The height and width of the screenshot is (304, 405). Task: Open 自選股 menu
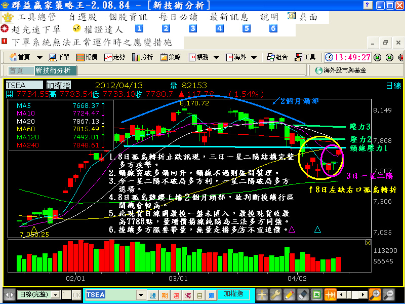click(83, 17)
